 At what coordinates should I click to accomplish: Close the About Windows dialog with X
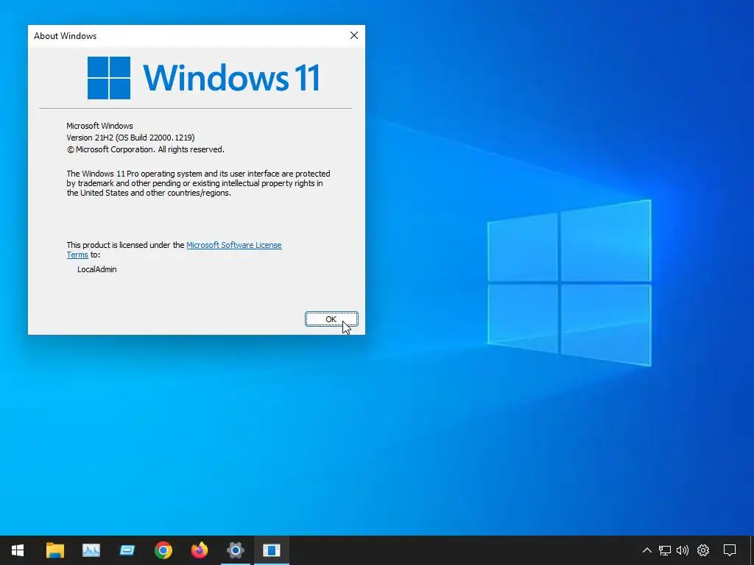tap(354, 35)
